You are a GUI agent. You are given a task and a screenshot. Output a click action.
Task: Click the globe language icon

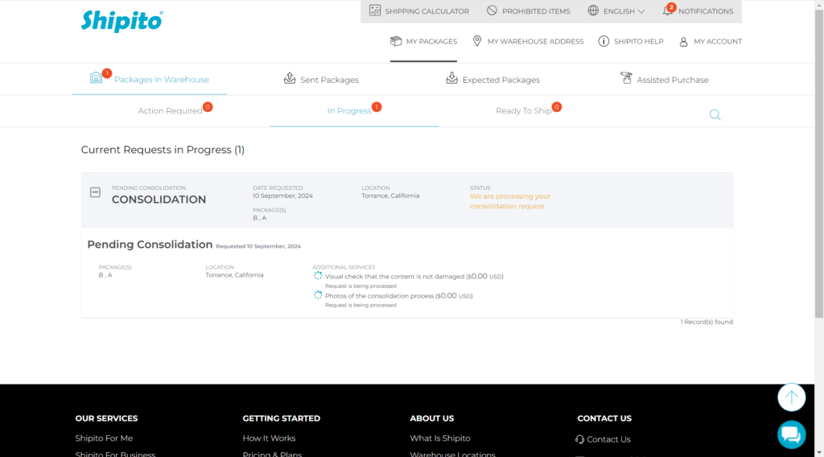click(x=593, y=10)
